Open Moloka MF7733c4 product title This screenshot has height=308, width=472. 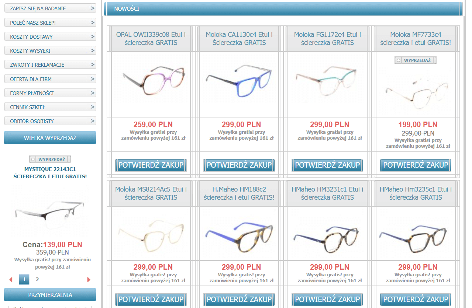pyautogui.click(x=416, y=39)
